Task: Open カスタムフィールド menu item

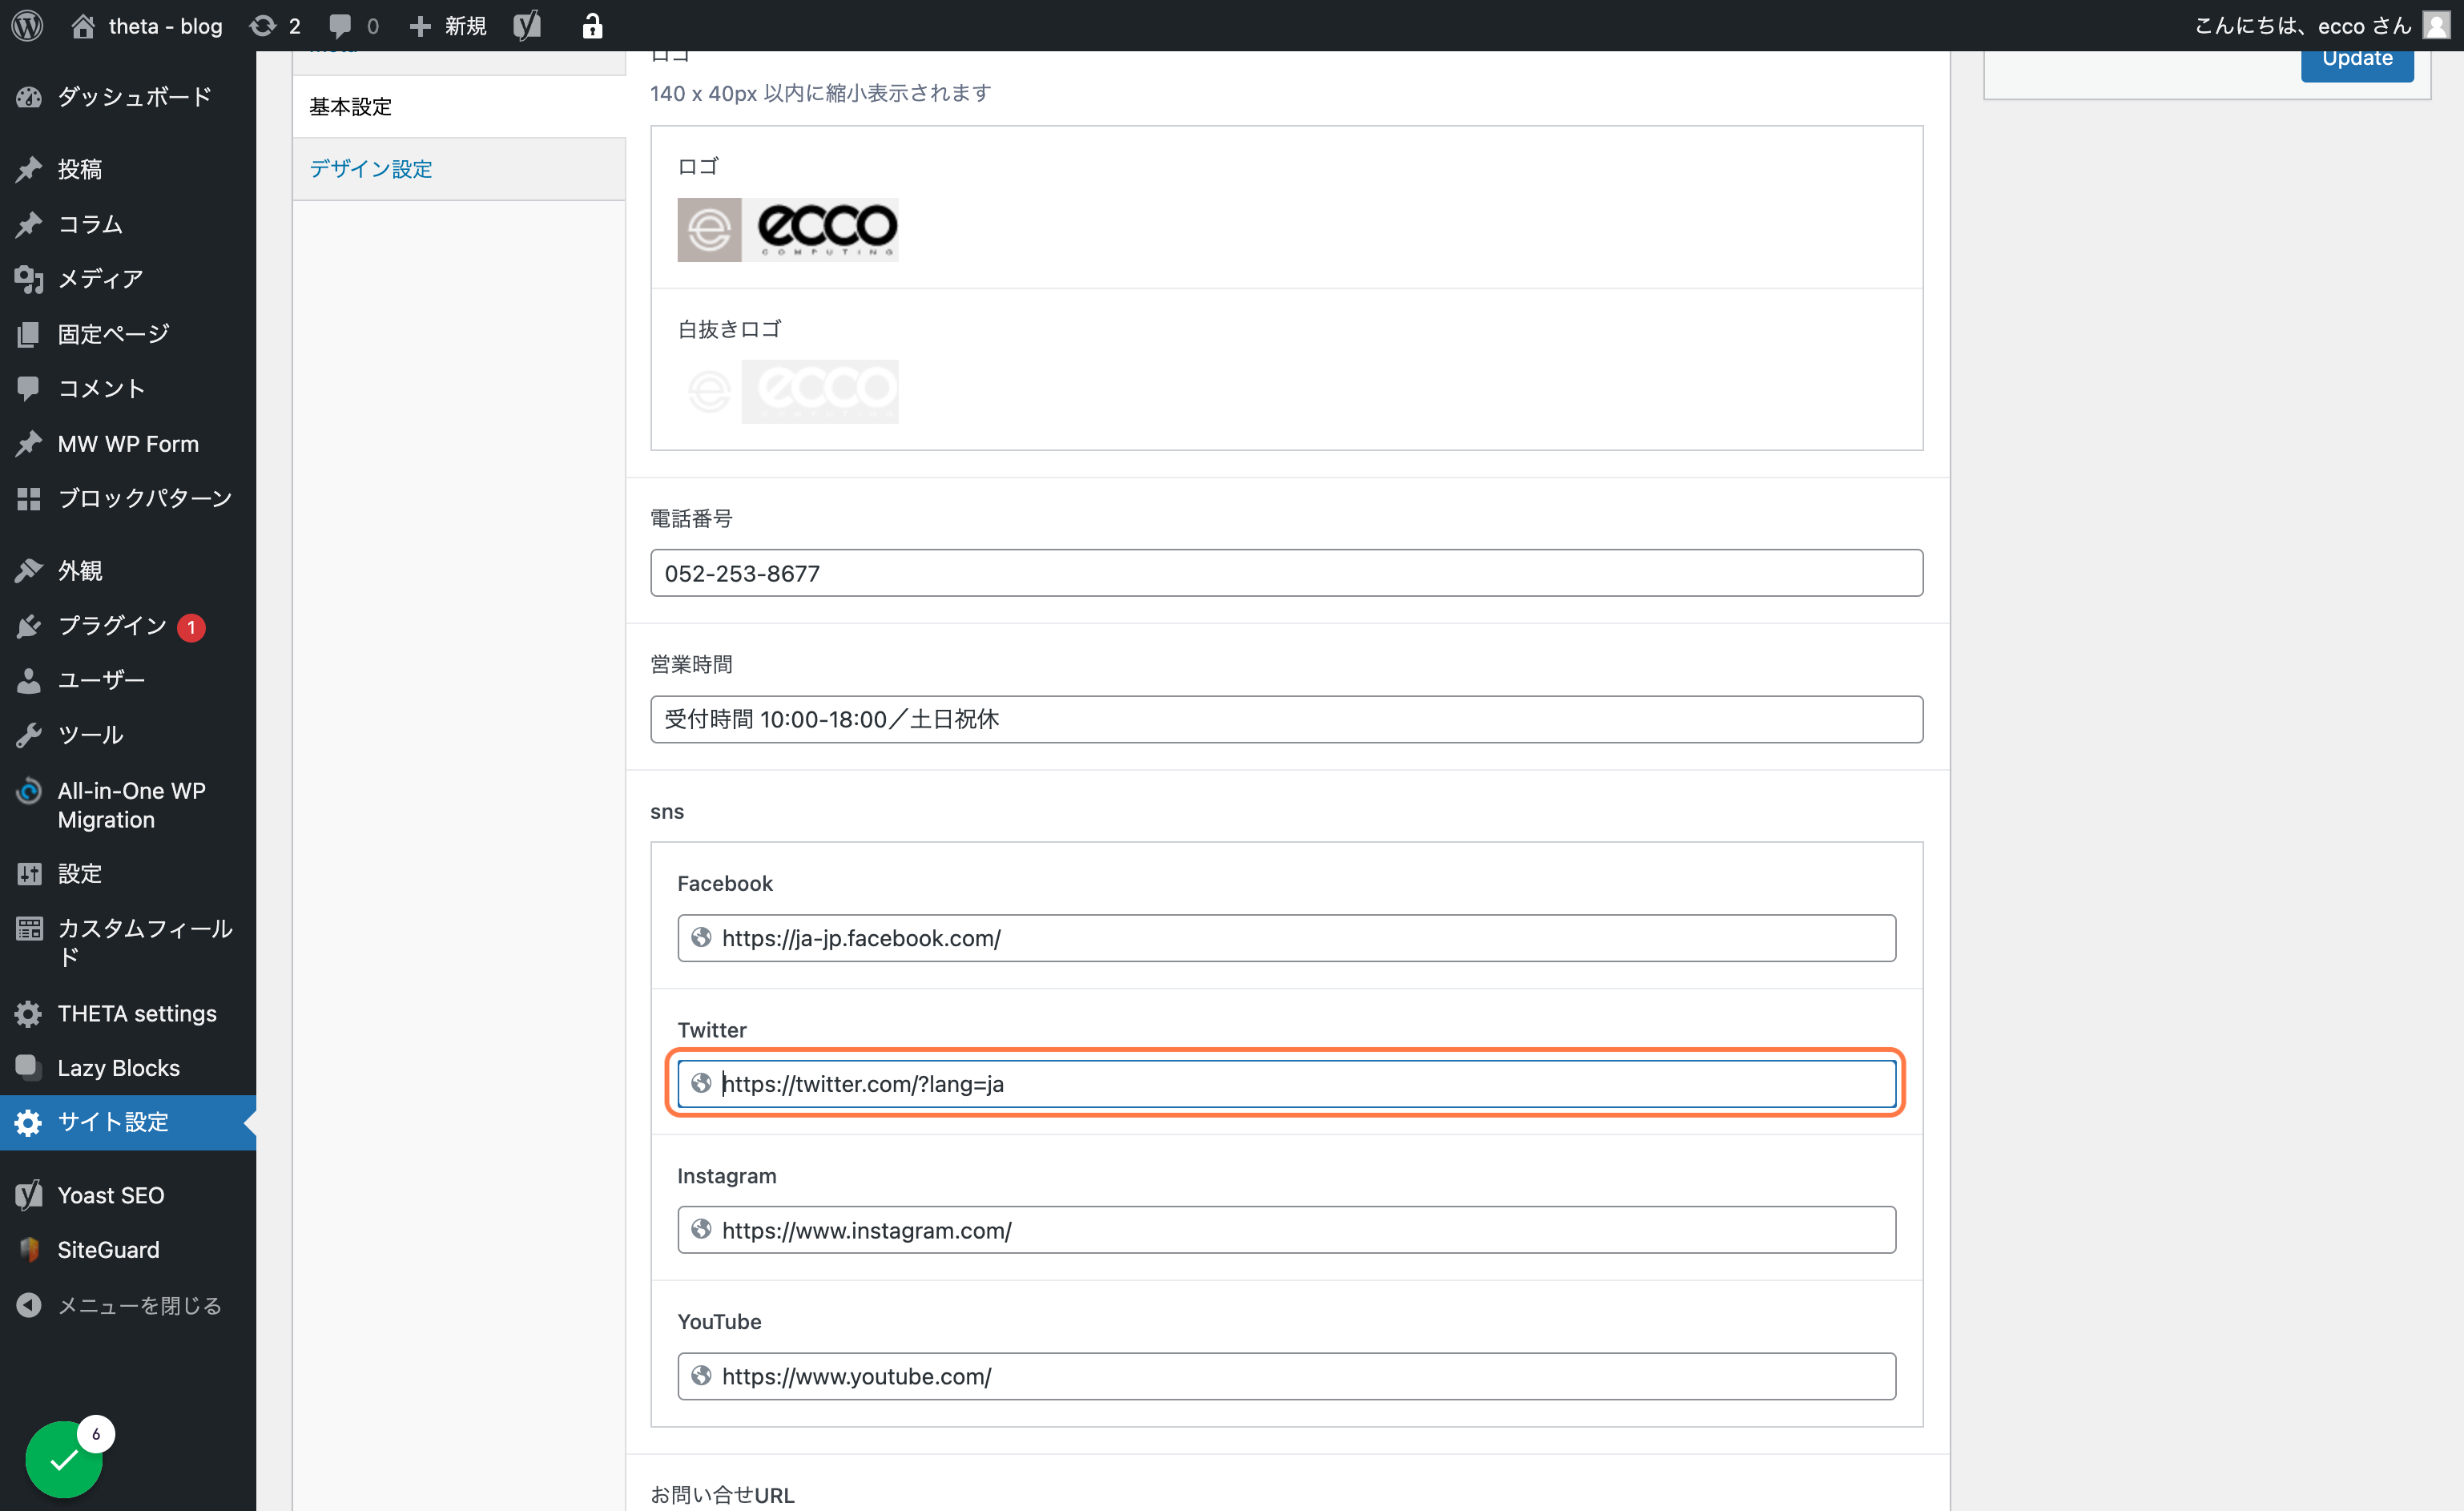Action: (128, 943)
